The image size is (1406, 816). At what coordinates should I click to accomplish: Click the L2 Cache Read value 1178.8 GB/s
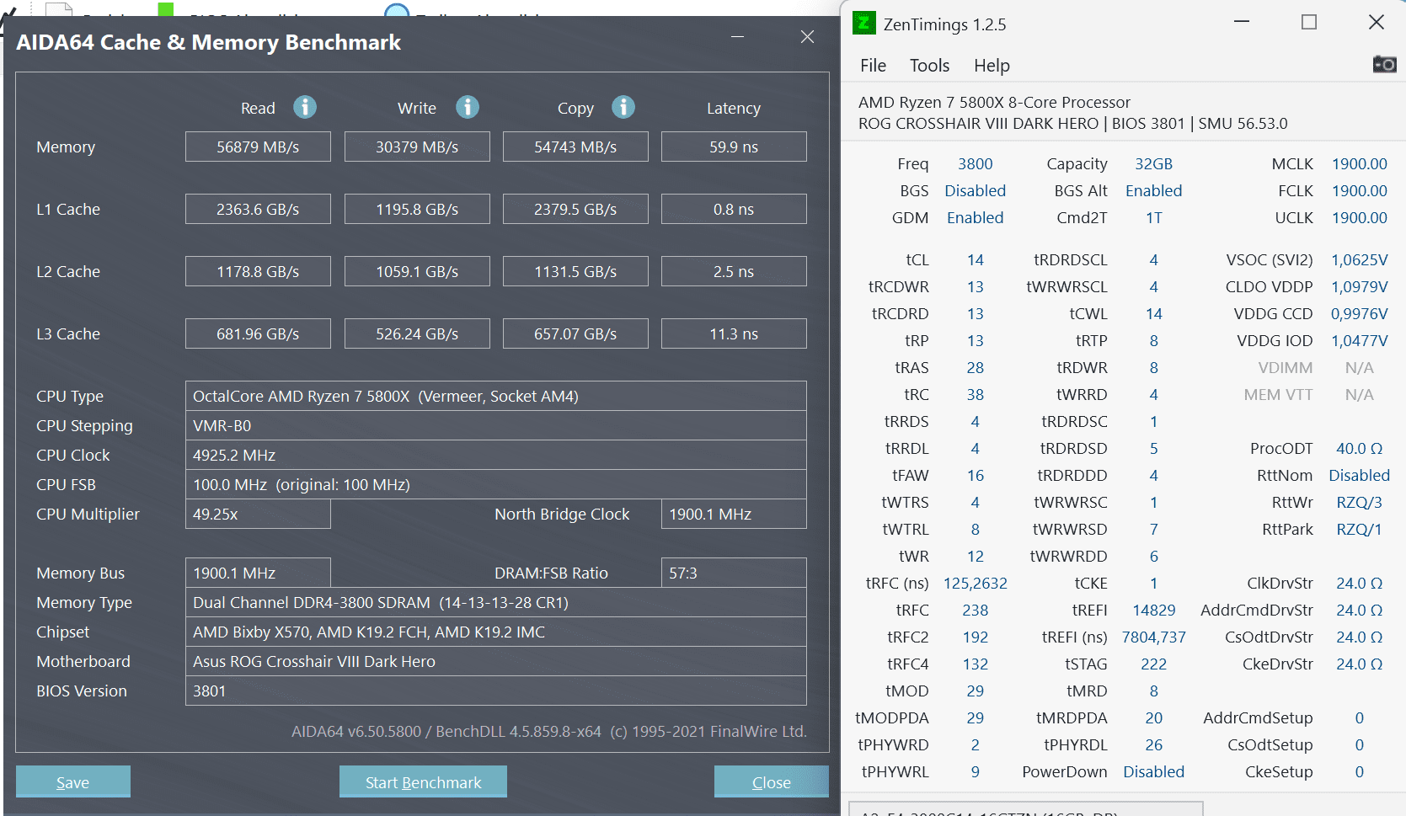pos(258,271)
